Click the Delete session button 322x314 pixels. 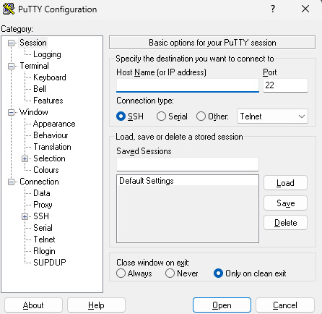point(285,223)
